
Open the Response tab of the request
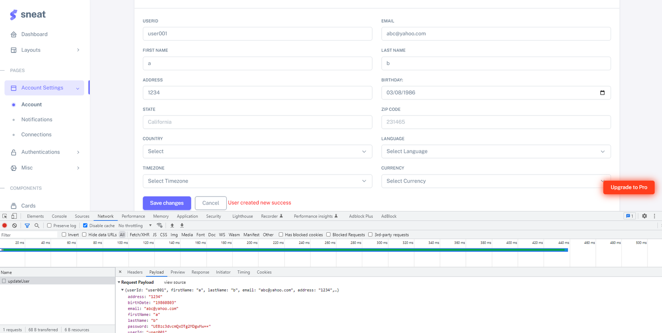click(200, 272)
